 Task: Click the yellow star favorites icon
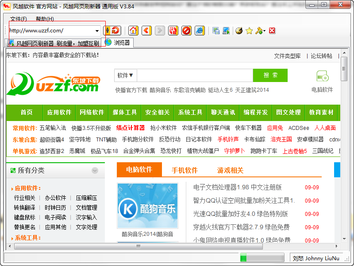[x=249, y=31]
